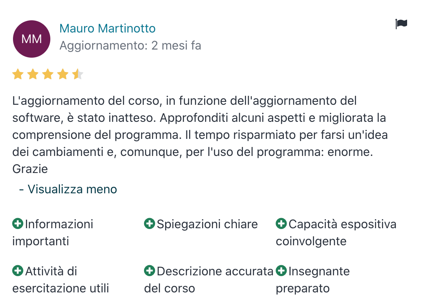Screen dimensions: 427x307
Task: Select the Spiegazioni chiare label
Action: pos(207,224)
